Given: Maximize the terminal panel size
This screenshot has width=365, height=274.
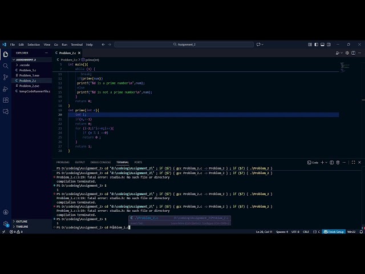Looking at the screenshot, I should 354,162.
